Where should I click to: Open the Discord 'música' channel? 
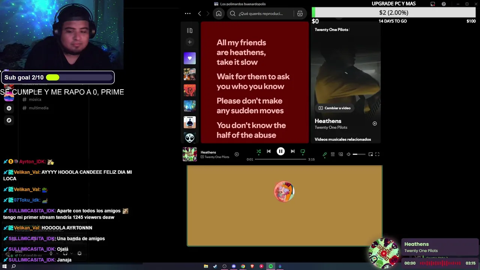coord(35,99)
